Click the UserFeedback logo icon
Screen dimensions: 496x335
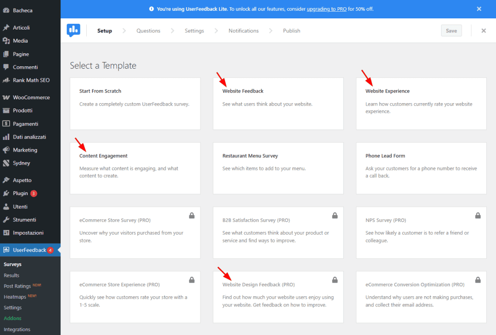(74, 30)
